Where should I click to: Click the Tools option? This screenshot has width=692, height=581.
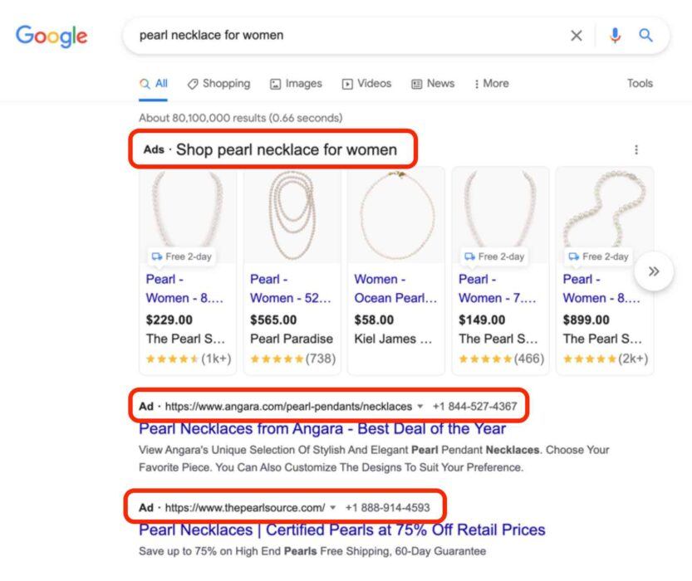639,83
